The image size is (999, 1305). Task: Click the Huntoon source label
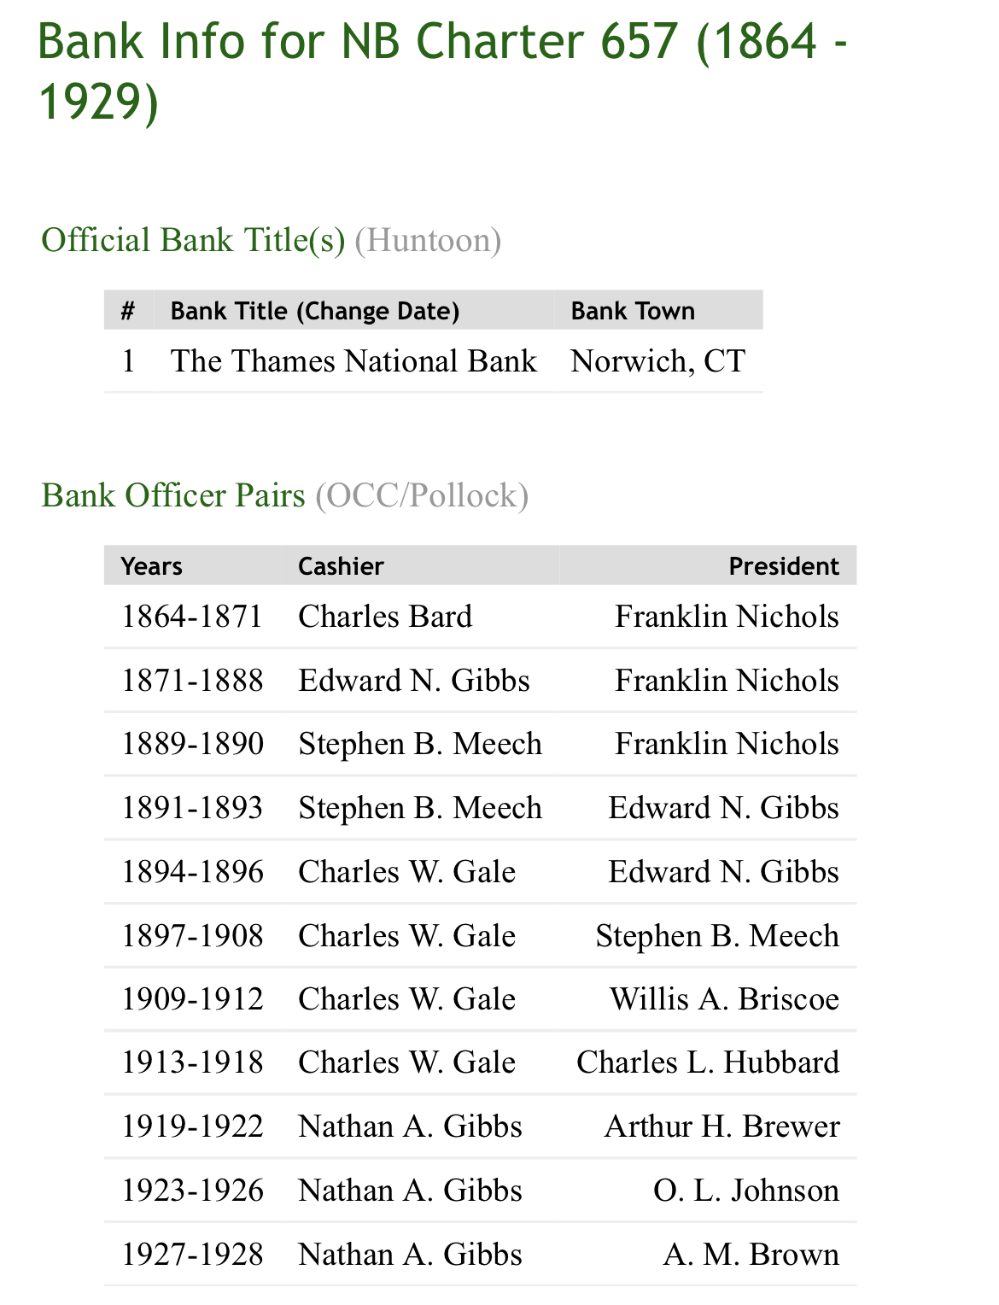pyautogui.click(x=428, y=240)
